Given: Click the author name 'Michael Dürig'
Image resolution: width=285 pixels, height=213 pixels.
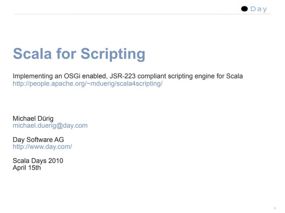Looking at the screenshot, I should point(33,118).
